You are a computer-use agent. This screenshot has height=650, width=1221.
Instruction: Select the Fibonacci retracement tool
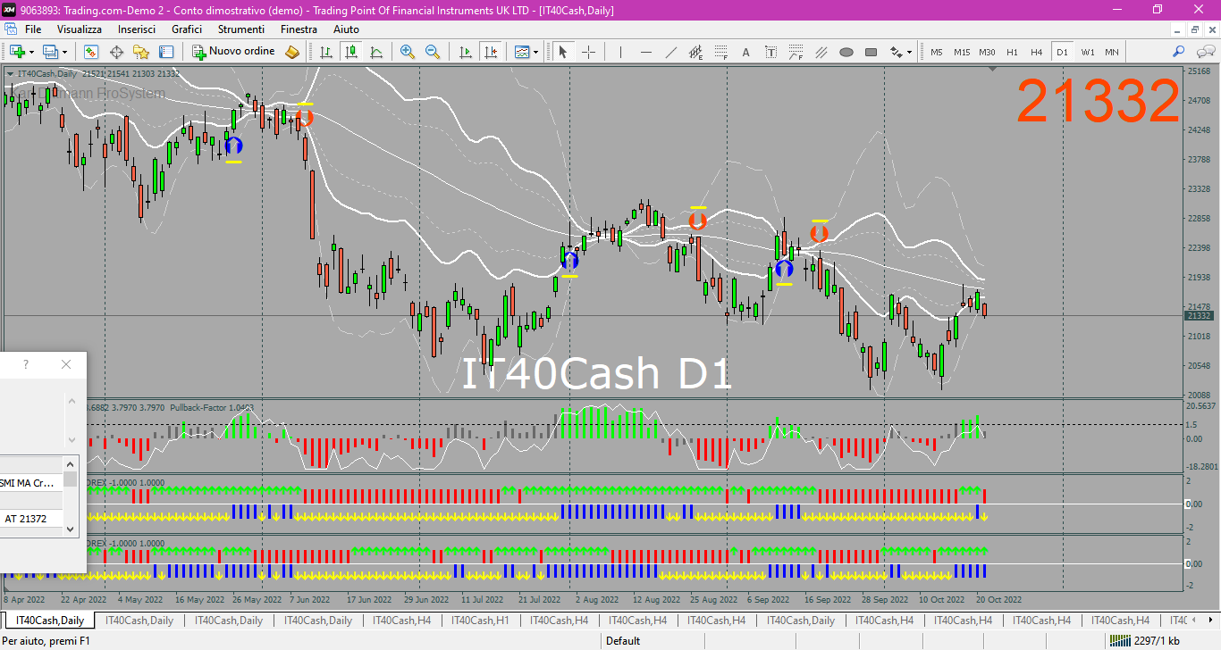point(721,52)
